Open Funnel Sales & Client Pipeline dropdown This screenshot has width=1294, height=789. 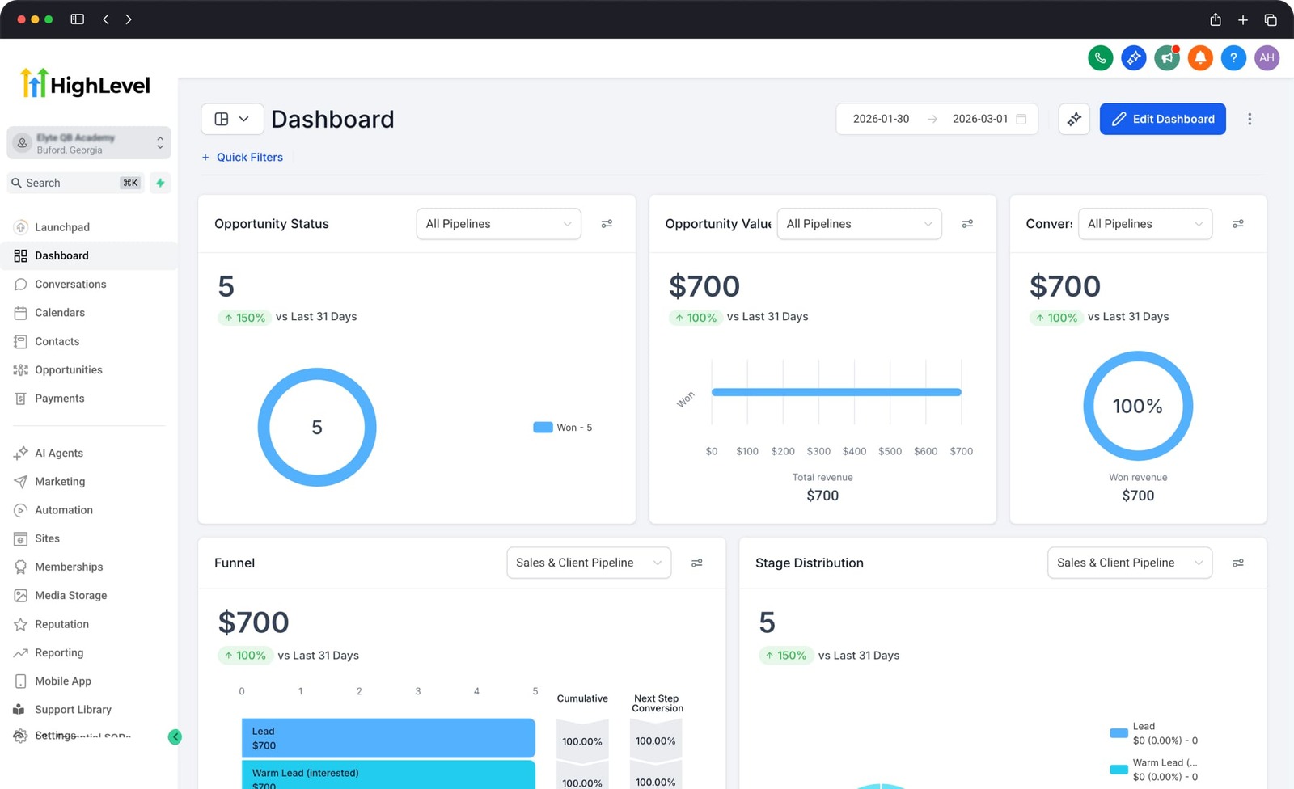pos(589,563)
